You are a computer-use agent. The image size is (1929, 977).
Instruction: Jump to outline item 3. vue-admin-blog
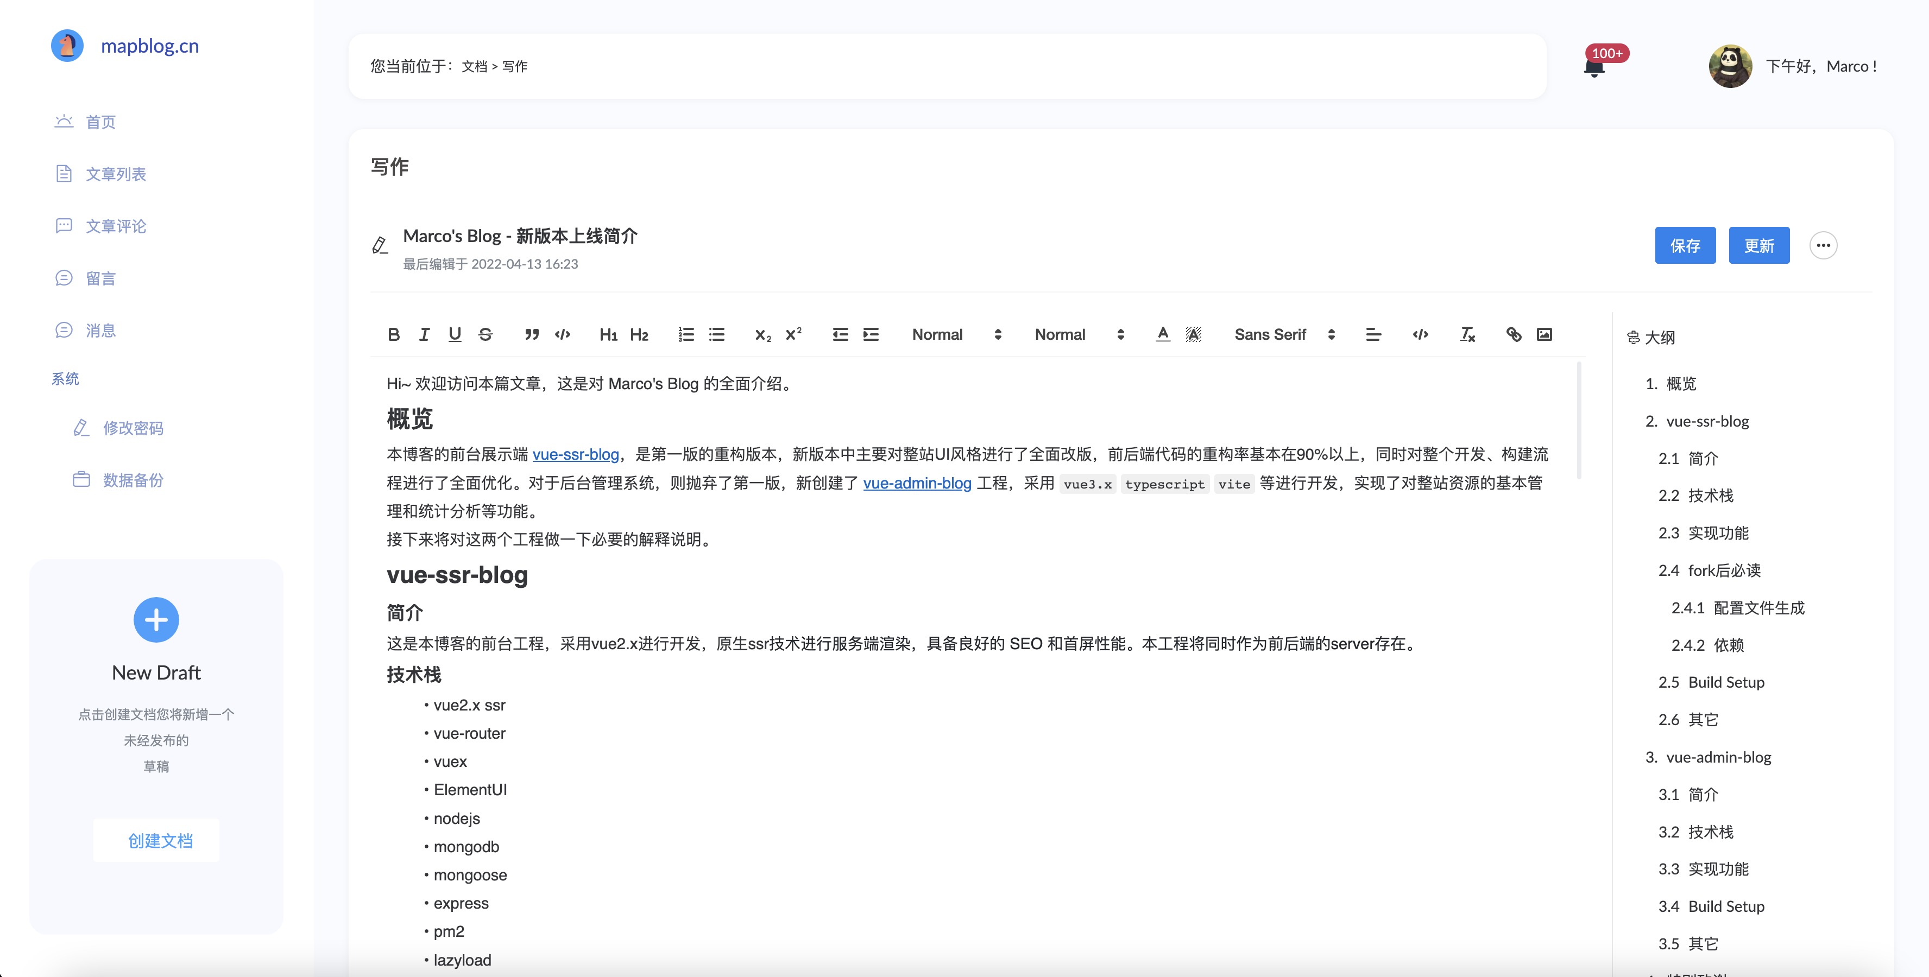tap(1708, 757)
